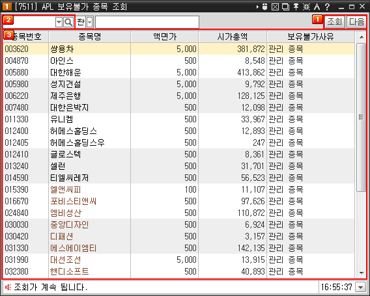Click the speaker icon in status bar

[8, 287]
